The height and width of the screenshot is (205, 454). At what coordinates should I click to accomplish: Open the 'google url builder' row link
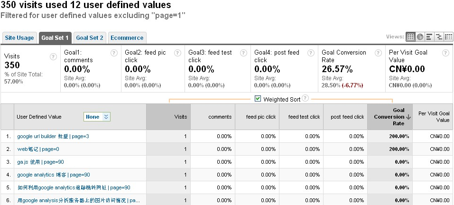(x=53, y=136)
